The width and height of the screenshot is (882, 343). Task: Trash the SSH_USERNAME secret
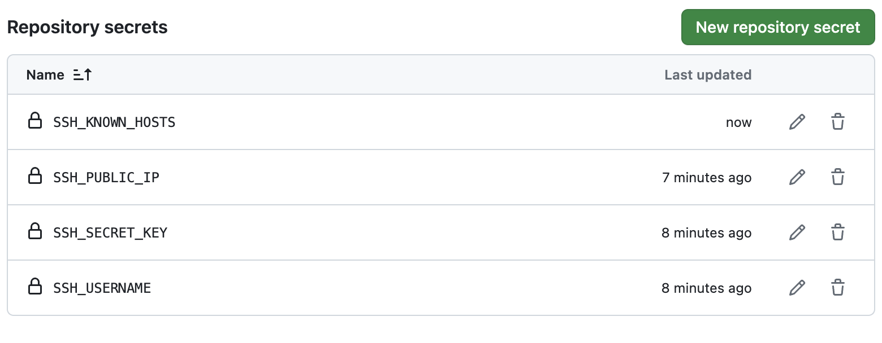click(x=838, y=288)
